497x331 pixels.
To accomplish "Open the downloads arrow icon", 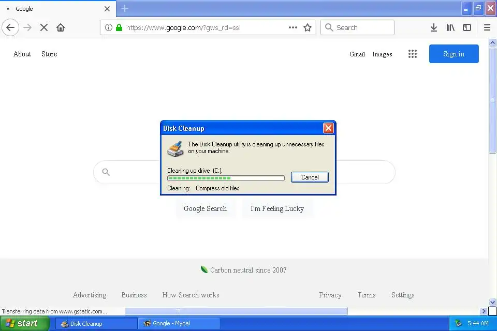I will pos(434,27).
